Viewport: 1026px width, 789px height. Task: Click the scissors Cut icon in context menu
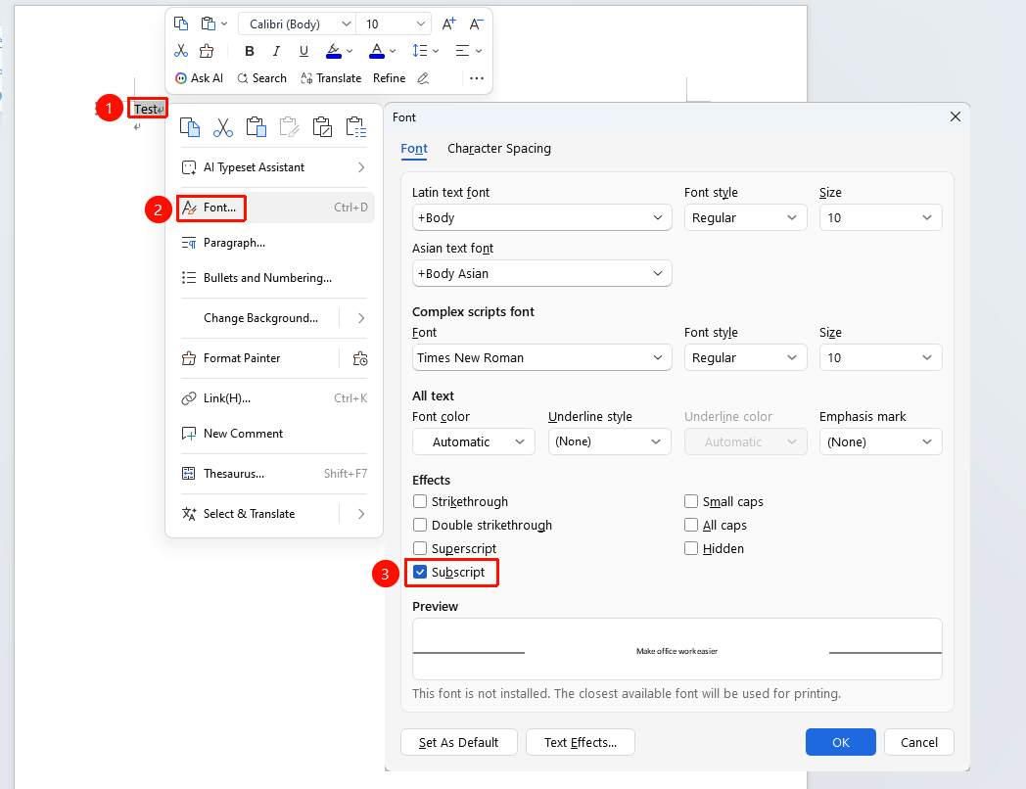click(223, 127)
